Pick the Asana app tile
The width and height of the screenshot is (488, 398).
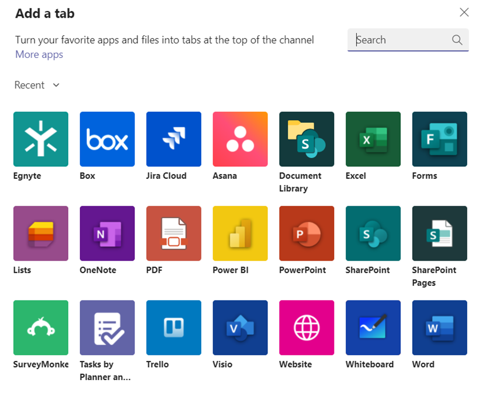(240, 139)
